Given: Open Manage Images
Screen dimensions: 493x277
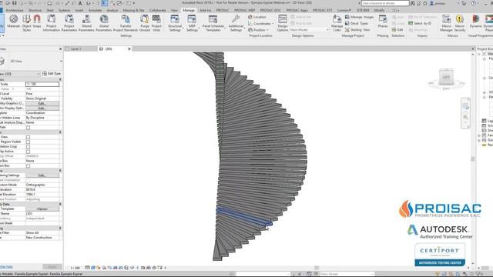Looking at the screenshot, I should click(360, 17).
